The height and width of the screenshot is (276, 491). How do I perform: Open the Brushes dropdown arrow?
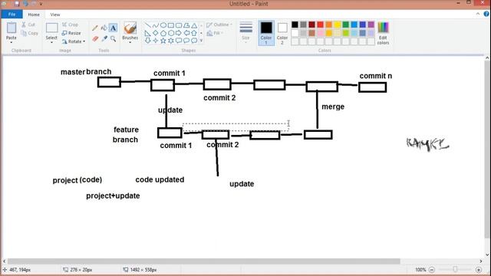pyautogui.click(x=130, y=43)
